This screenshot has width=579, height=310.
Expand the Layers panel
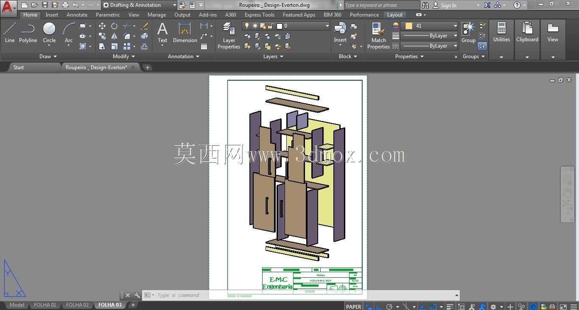(274, 56)
